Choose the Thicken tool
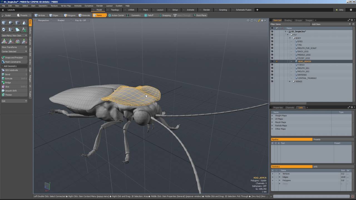The width and height of the screenshot is (356, 200). 14,95
